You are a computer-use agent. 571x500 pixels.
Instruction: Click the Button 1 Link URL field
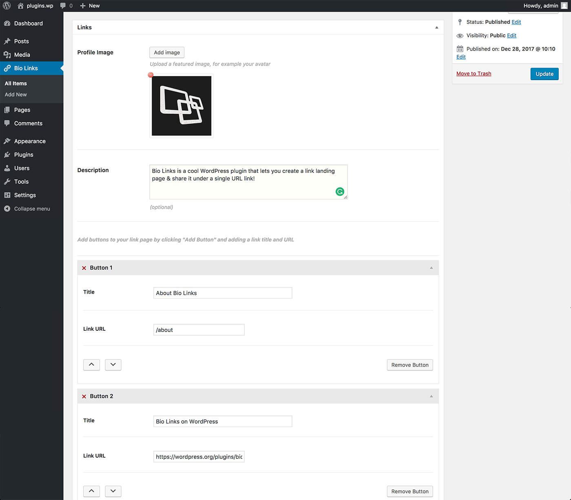tap(199, 330)
